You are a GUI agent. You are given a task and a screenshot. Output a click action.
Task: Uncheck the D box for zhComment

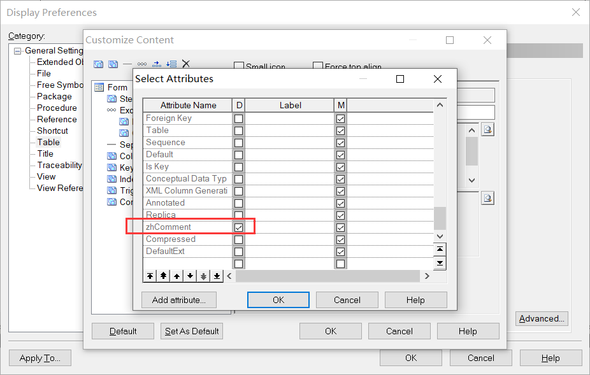tap(238, 227)
